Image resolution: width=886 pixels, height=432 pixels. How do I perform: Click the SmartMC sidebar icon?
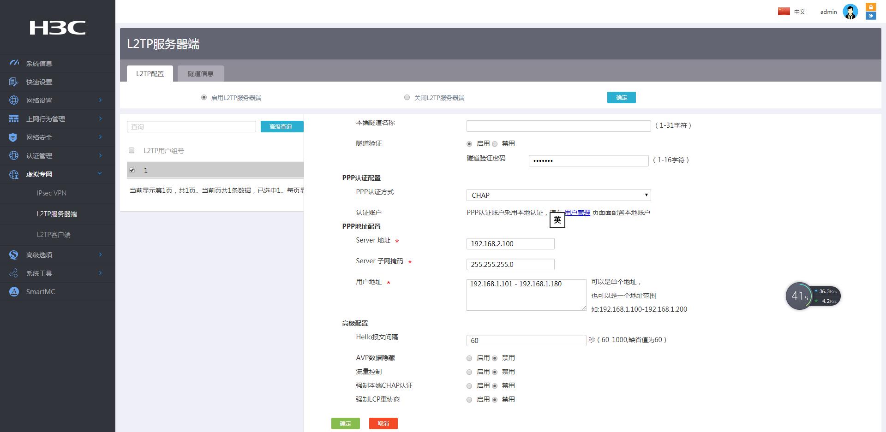tap(14, 291)
